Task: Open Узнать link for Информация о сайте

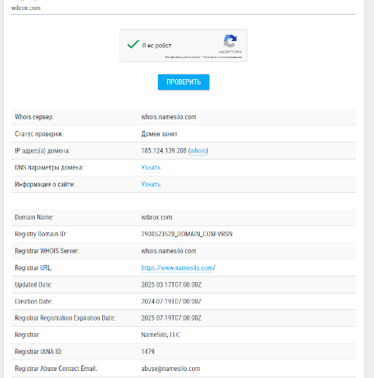Action: point(151,184)
